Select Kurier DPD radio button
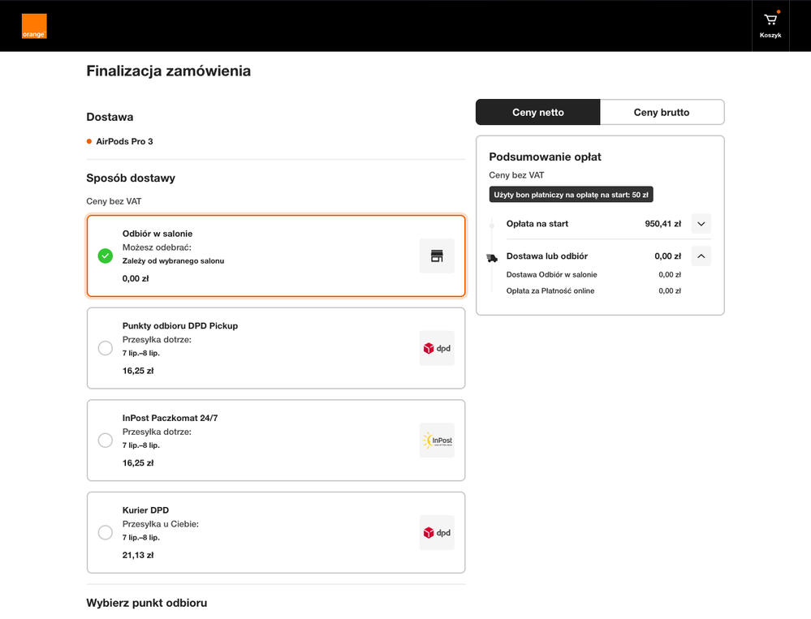811x619 pixels. coord(106,533)
